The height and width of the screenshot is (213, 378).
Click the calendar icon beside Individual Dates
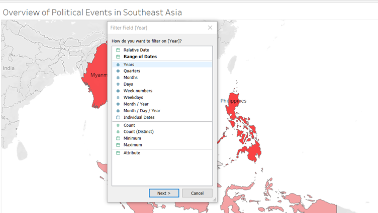click(x=118, y=117)
